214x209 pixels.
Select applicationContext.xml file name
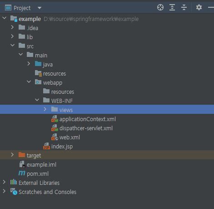click(x=88, y=119)
